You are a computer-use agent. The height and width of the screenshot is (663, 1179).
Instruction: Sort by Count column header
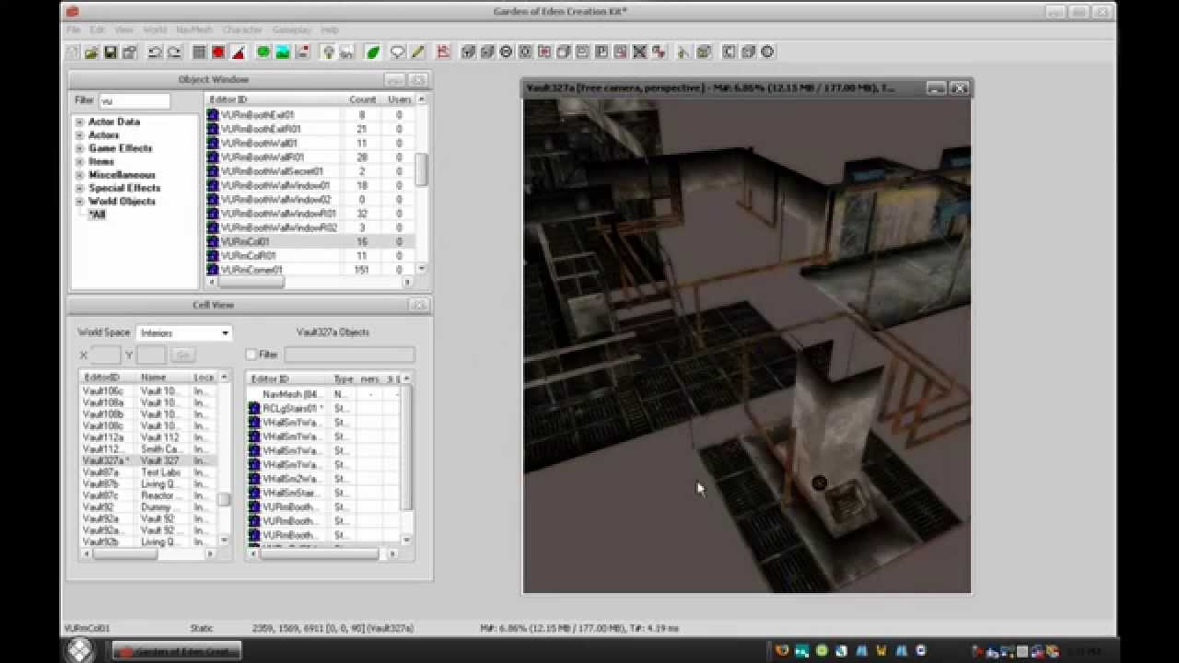[363, 99]
